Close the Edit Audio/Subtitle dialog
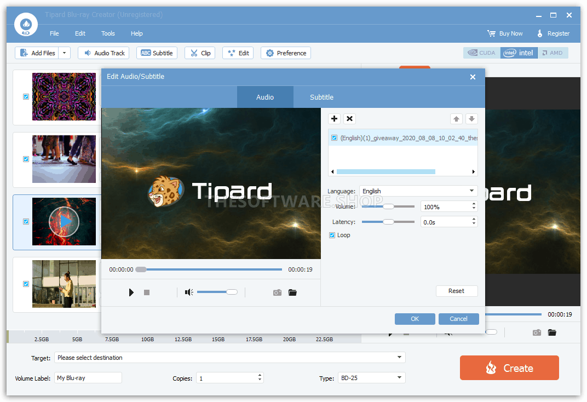The width and height of the screenshot is (587, 402). click(473, 77)
